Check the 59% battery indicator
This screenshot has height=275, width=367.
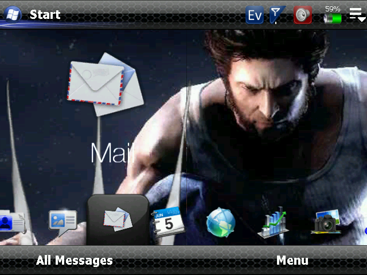332,15
